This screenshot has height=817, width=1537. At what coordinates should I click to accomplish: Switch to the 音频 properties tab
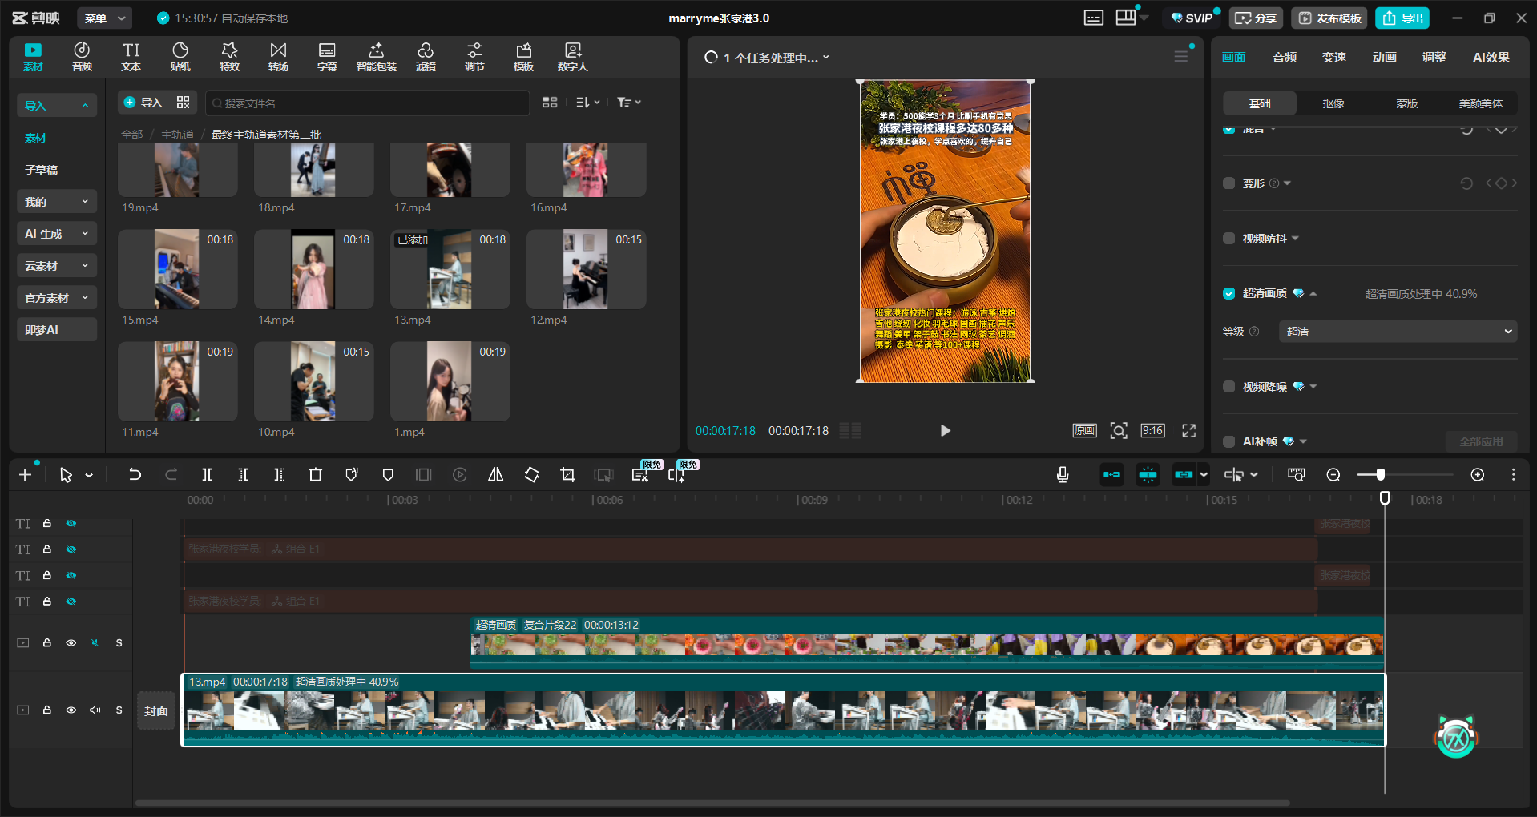point(1284,58)
